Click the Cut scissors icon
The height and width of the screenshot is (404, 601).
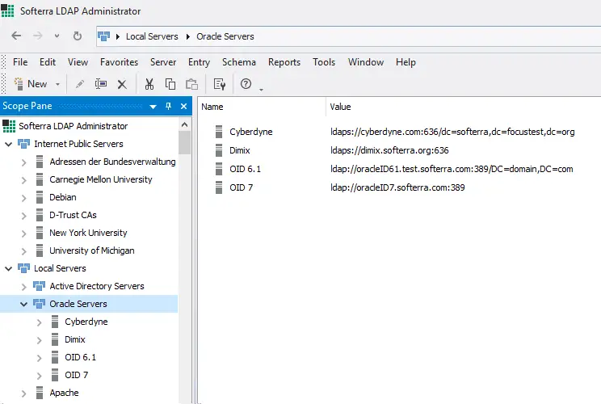pos(149,83)
